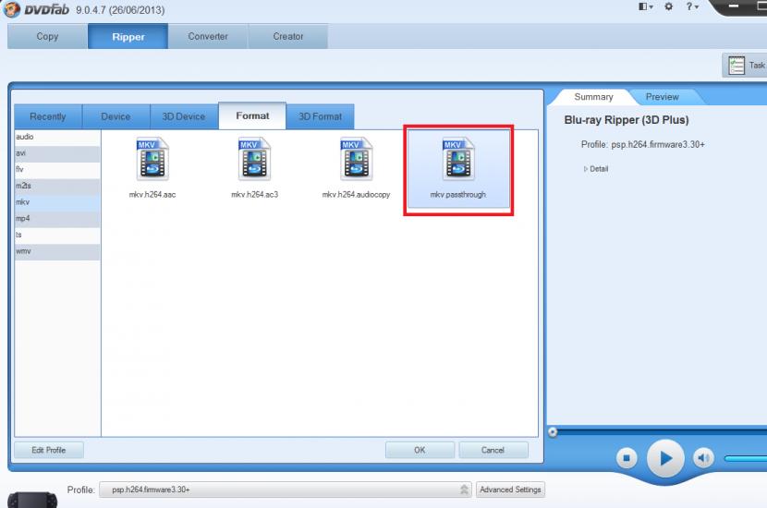The width and height of the screenshot is (767, 508).
Task: Show the Summary panel tab
Action: [593, 97]
